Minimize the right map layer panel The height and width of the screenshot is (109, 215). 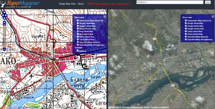click(x=213, y=16)
